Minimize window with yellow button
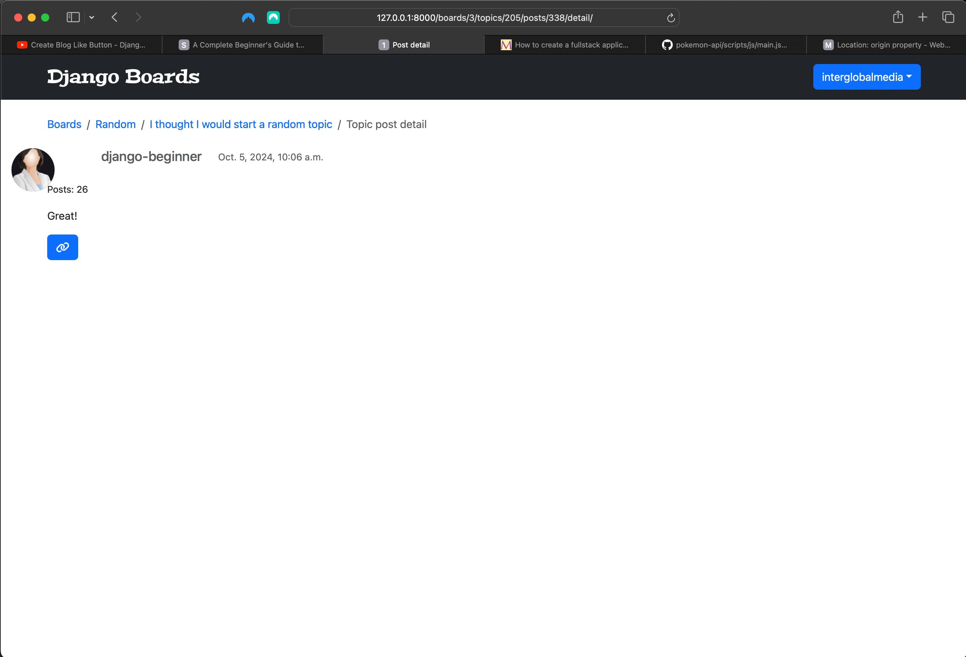Screen dimensions: 966x657 coord(32,18)
